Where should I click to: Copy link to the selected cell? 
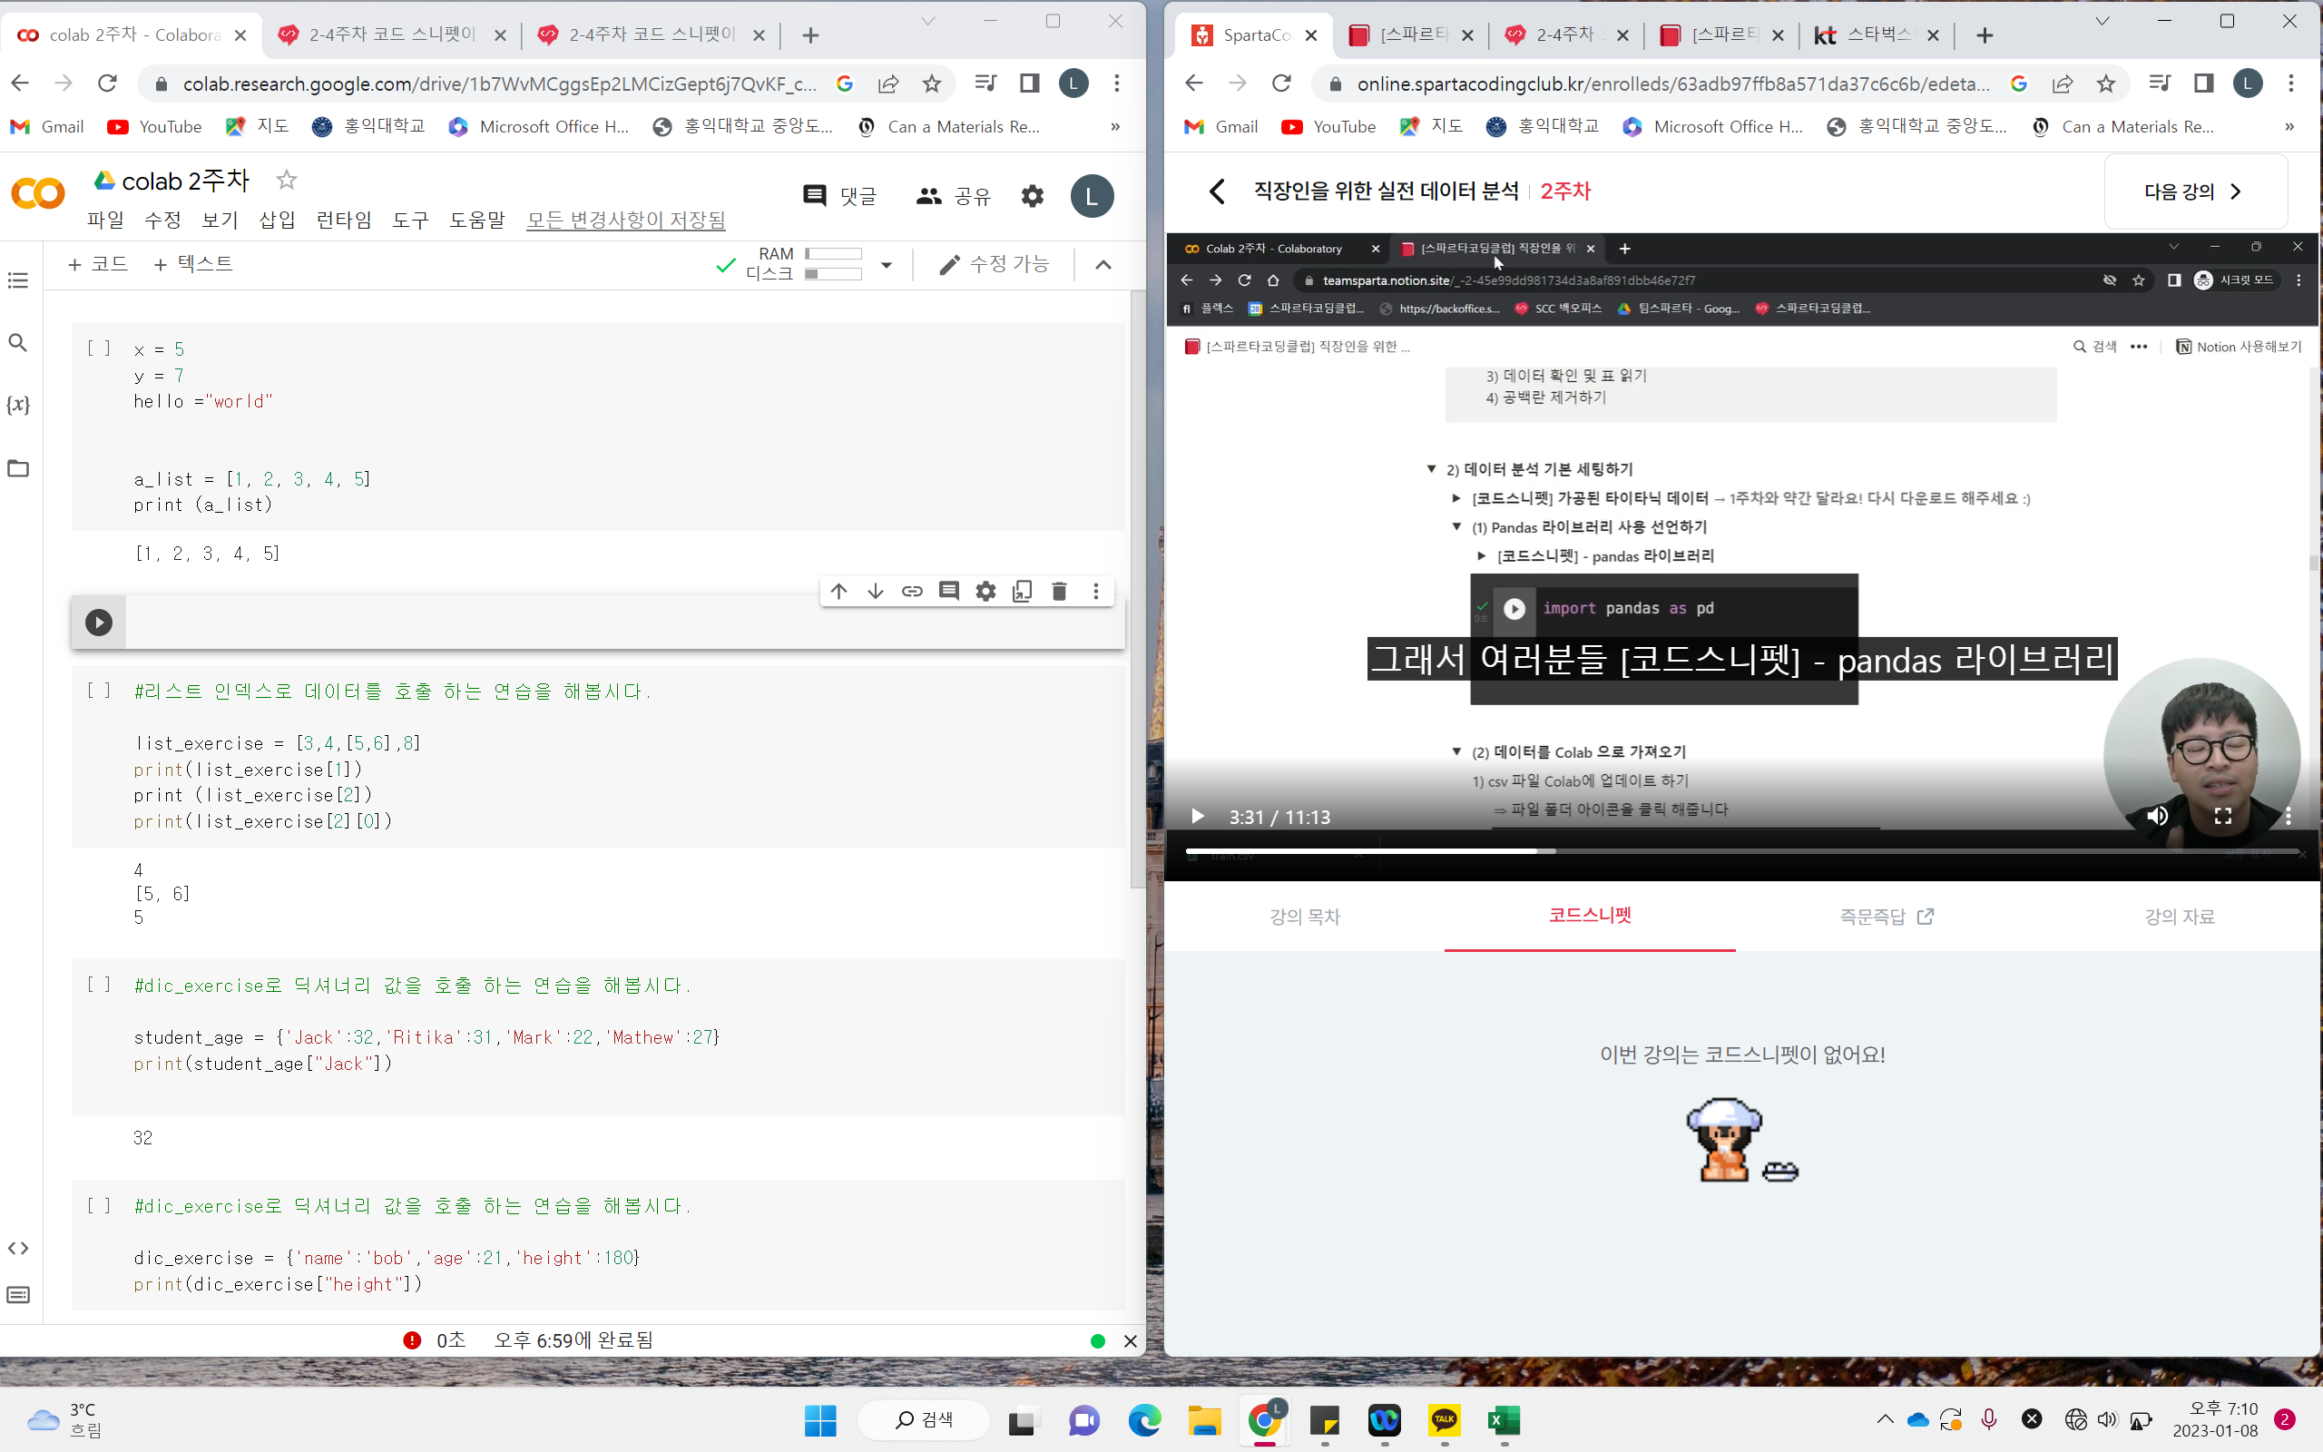(x=912, y=591)
